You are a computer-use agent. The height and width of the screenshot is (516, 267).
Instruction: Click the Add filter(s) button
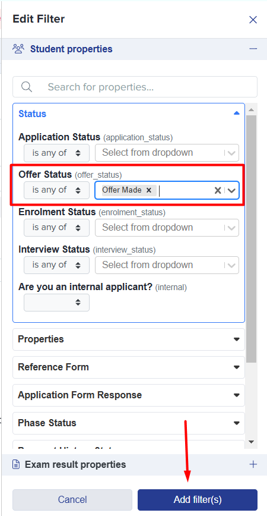click(x=198, y=500)
